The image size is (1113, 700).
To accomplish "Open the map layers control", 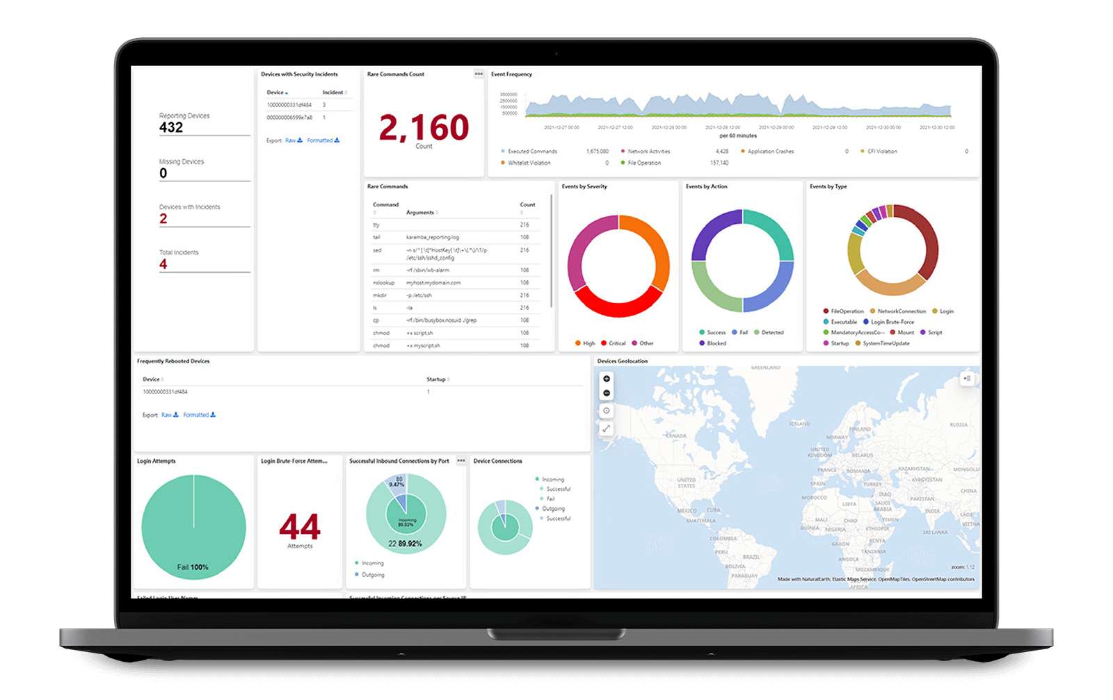I will [967, 379].
